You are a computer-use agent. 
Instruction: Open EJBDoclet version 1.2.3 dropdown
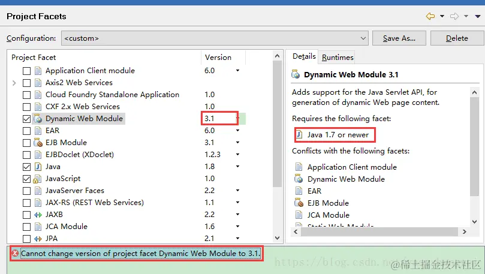click(x=237, y=155)
